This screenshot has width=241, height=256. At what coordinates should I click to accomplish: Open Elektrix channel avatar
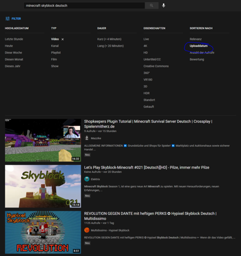pyautogui.click(x=87, y=179)
